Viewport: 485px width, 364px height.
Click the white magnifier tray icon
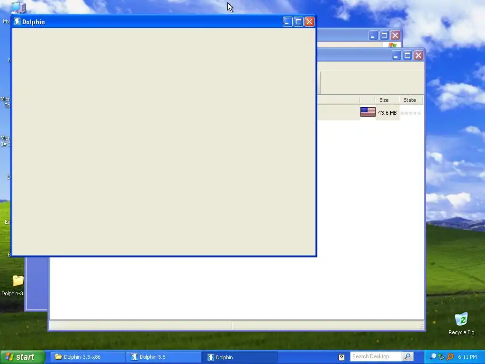[x=433, y=356]
